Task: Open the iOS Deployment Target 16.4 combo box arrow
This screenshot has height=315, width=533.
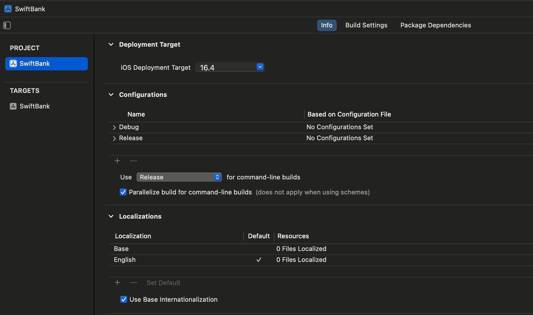Action: click(260, 67)
